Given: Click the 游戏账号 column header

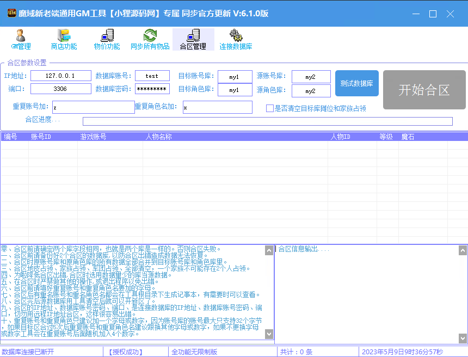Looking at the screenshot, I should coord(93,137).
